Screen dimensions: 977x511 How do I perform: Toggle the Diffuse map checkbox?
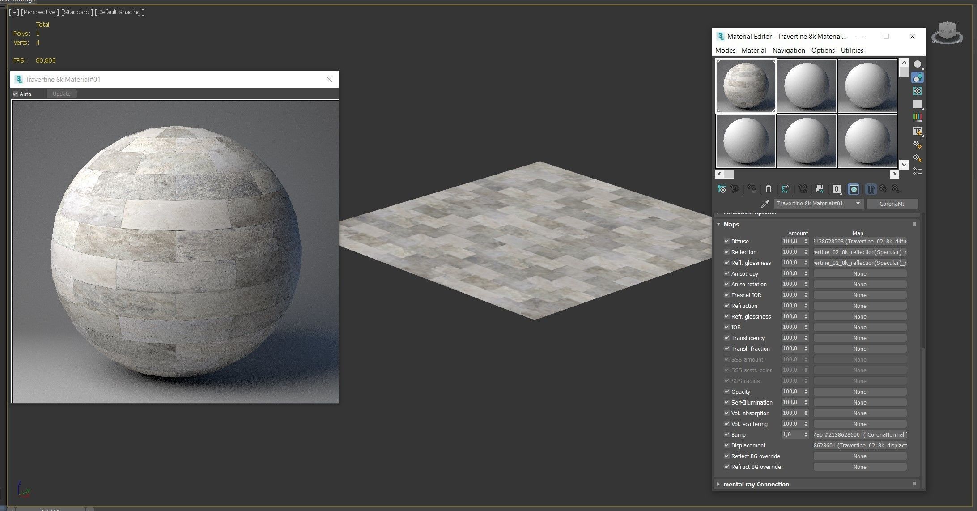(x=726, y=241)
